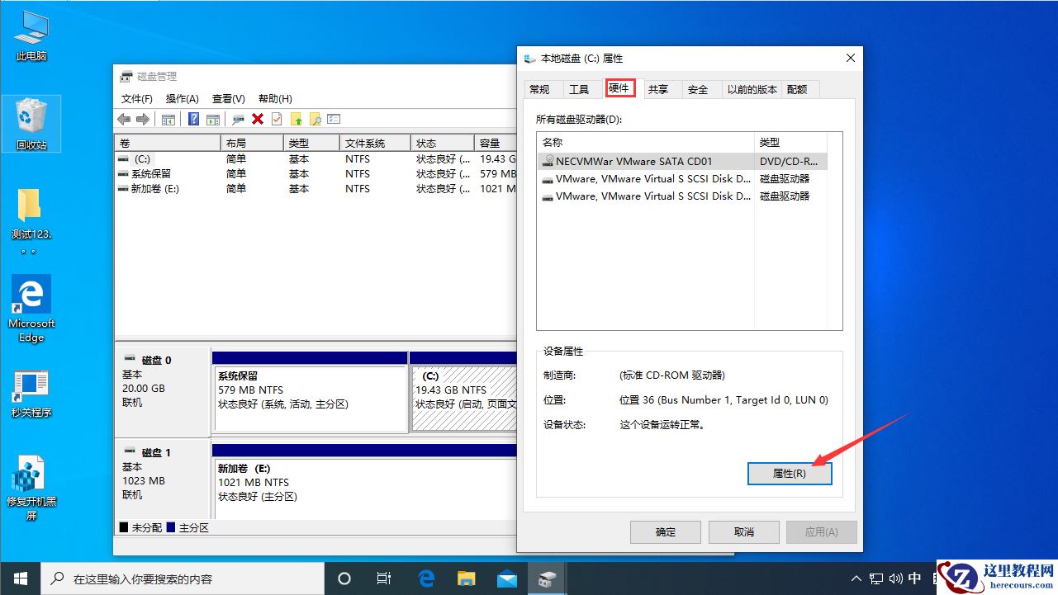The image size is (1058, 595).
Task: Click the back navigation arrow in Disk Management
Action: (123, 119)
